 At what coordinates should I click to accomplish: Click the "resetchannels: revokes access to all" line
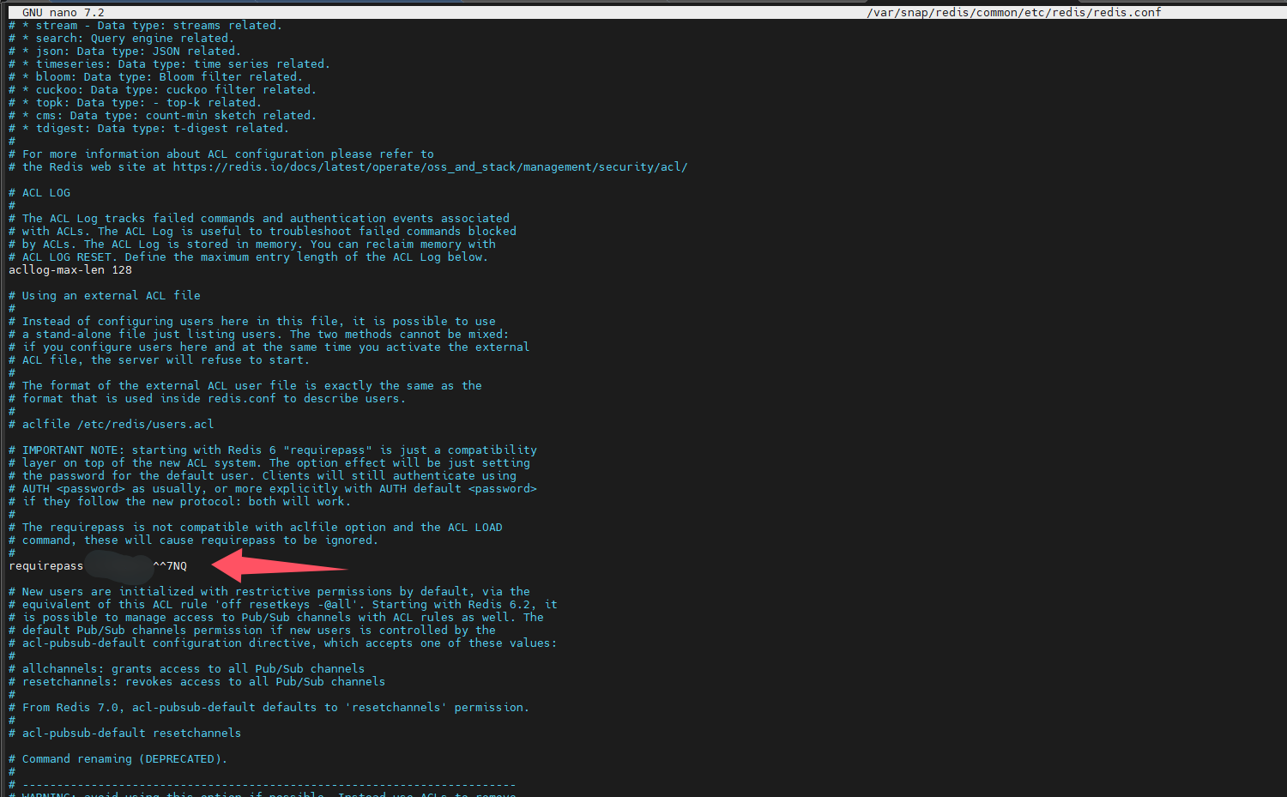[x=197, y=682]
